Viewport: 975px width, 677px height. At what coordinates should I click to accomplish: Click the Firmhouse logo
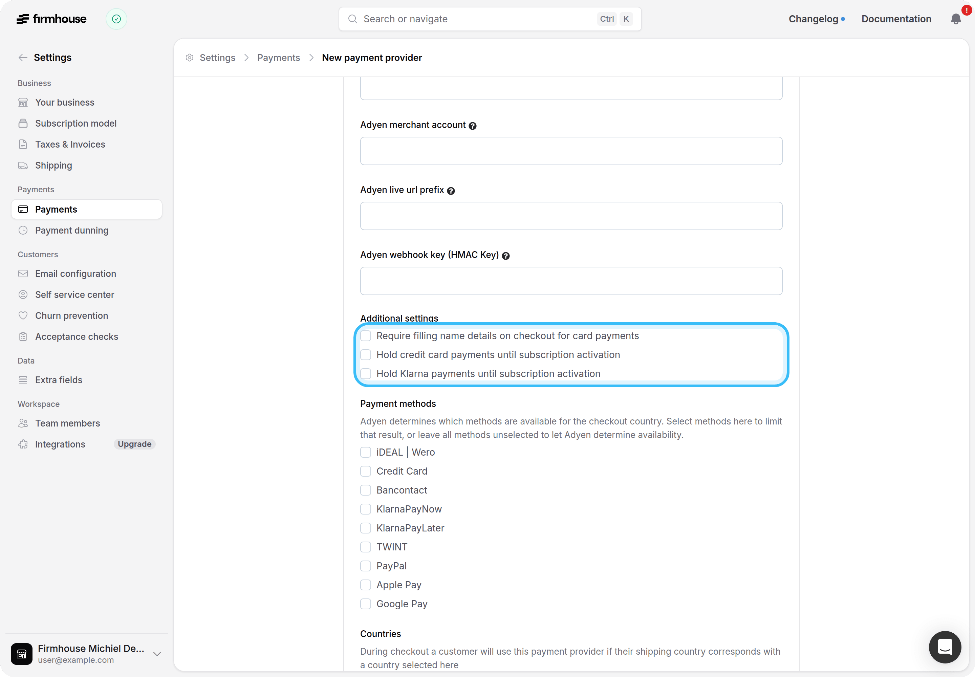pyautogui.click(x=51, y=19)
